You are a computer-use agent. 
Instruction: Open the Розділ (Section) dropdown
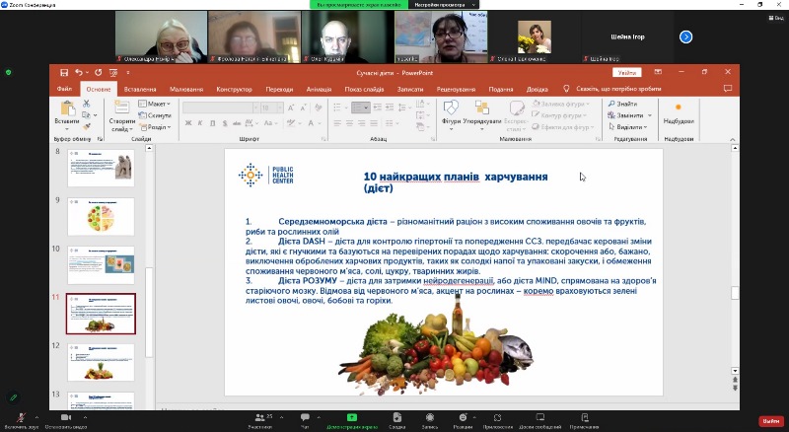155,127
